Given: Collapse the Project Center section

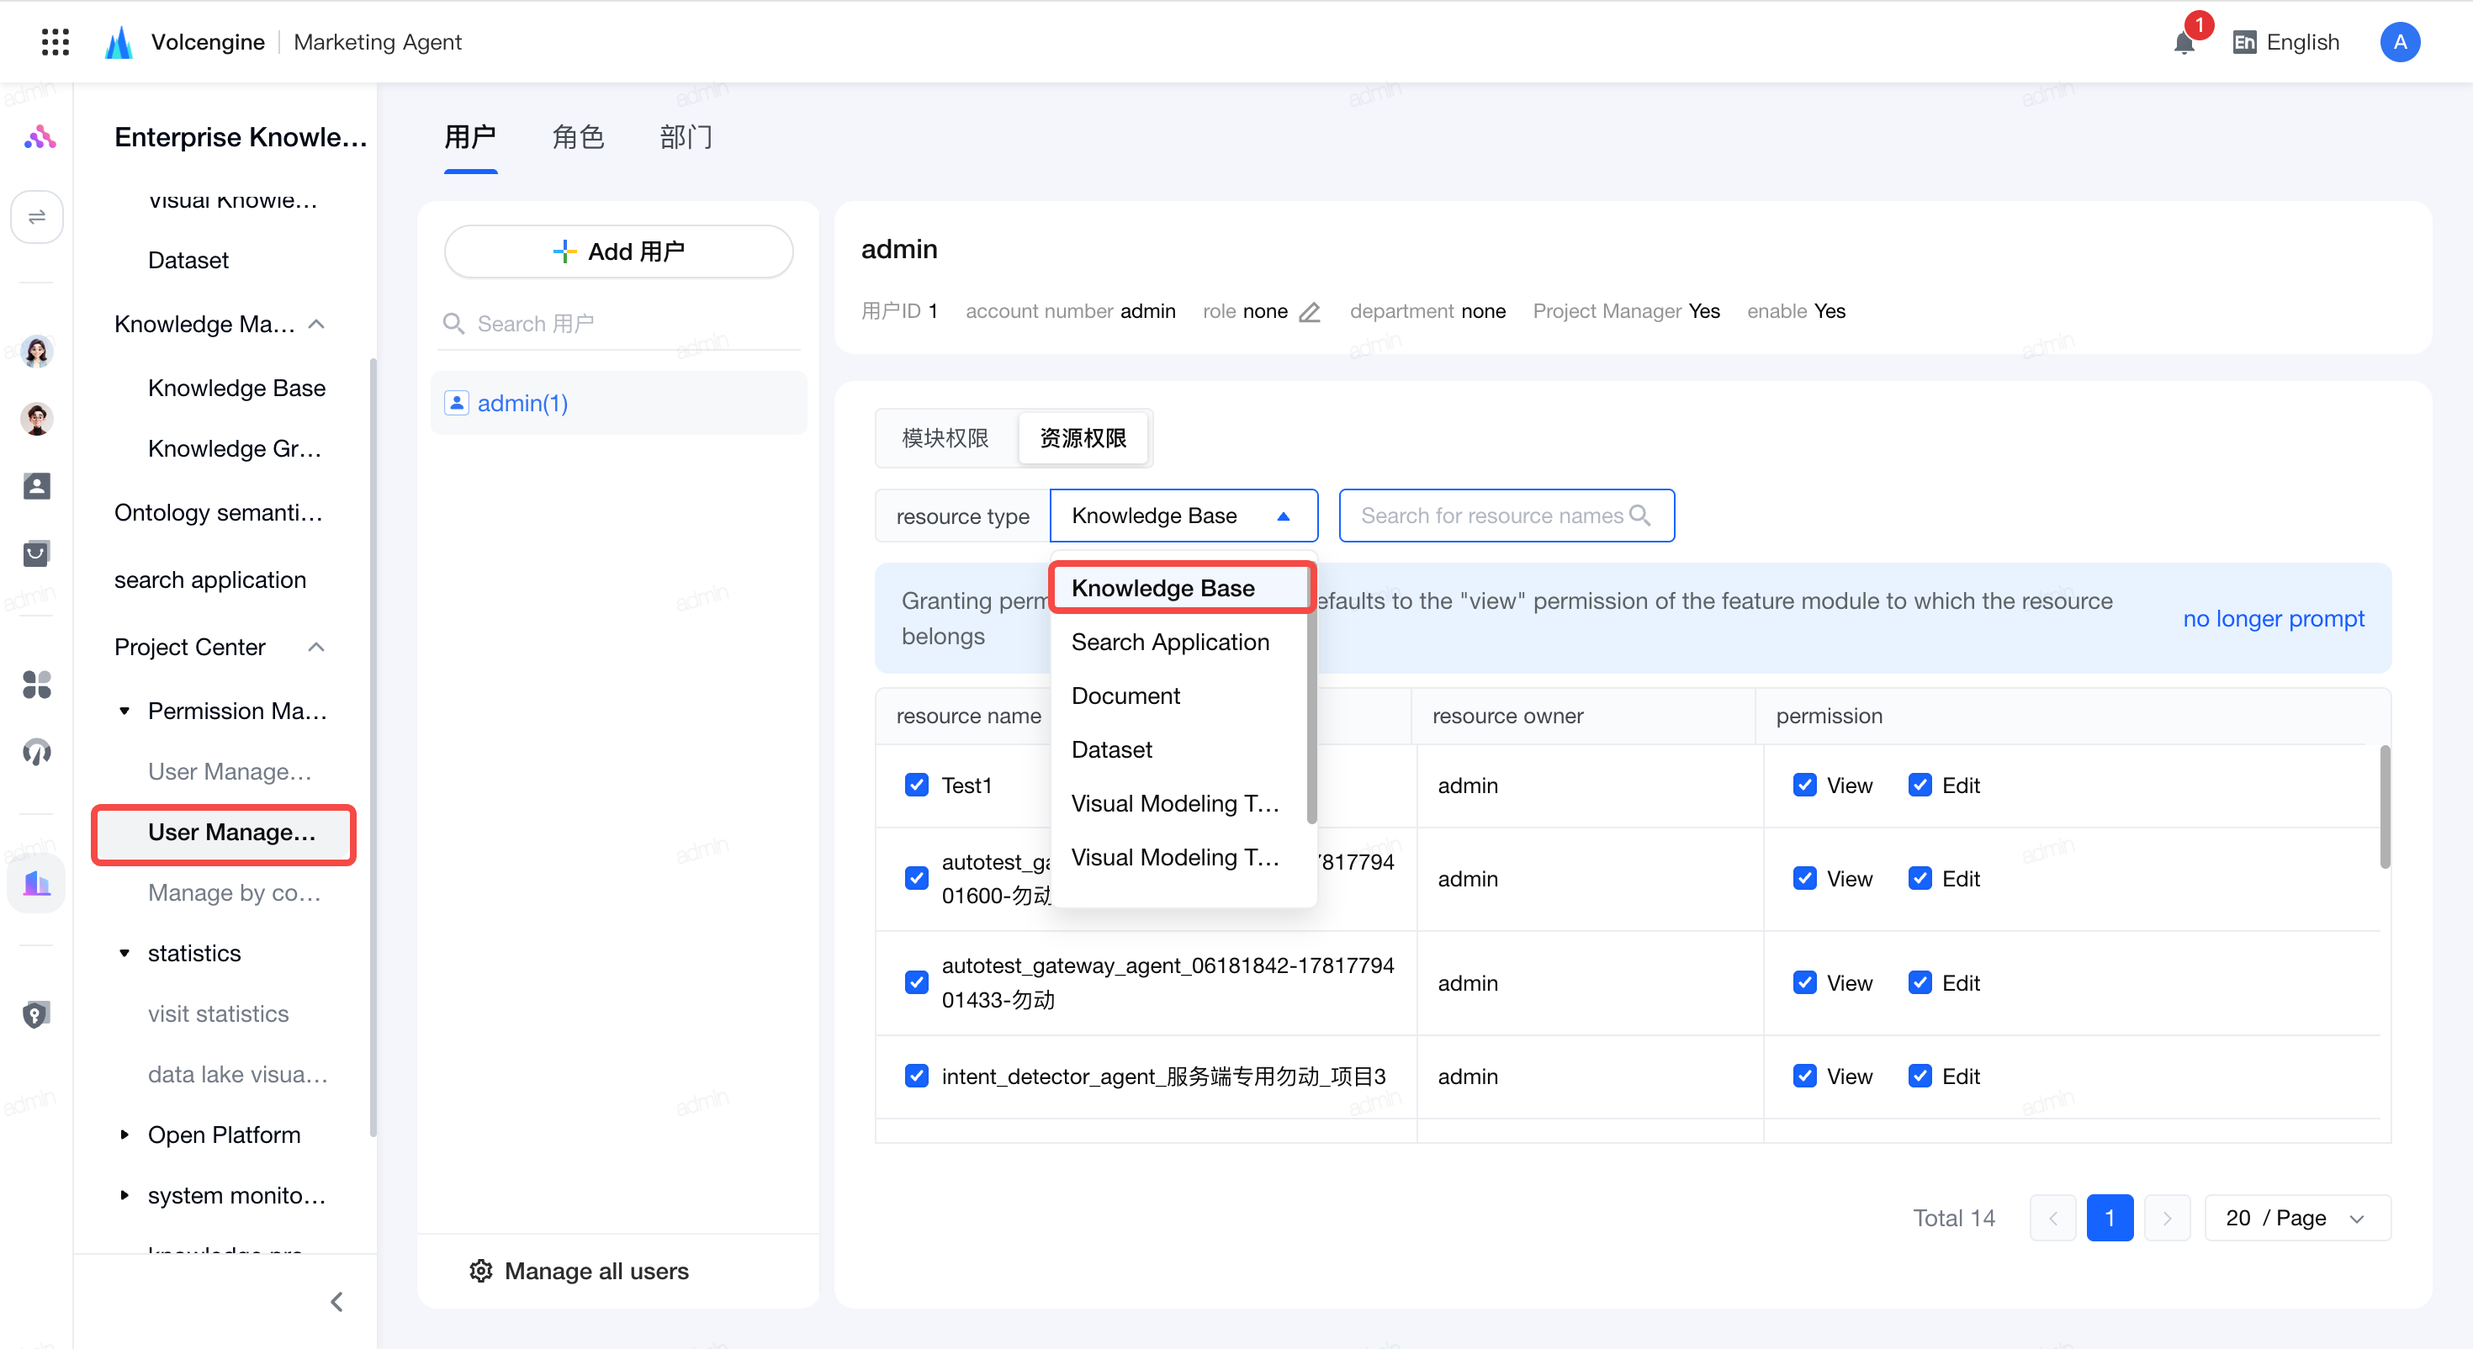Looking at the screenshot, I should pos(317,647).
